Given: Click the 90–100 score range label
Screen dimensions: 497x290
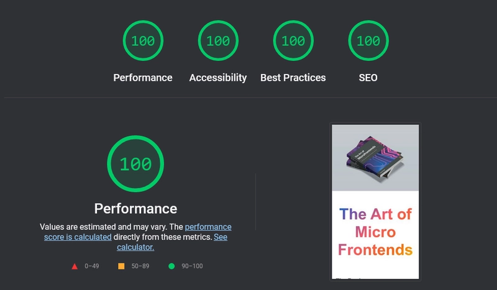Looking at the screenshot, I should point(192,266).
